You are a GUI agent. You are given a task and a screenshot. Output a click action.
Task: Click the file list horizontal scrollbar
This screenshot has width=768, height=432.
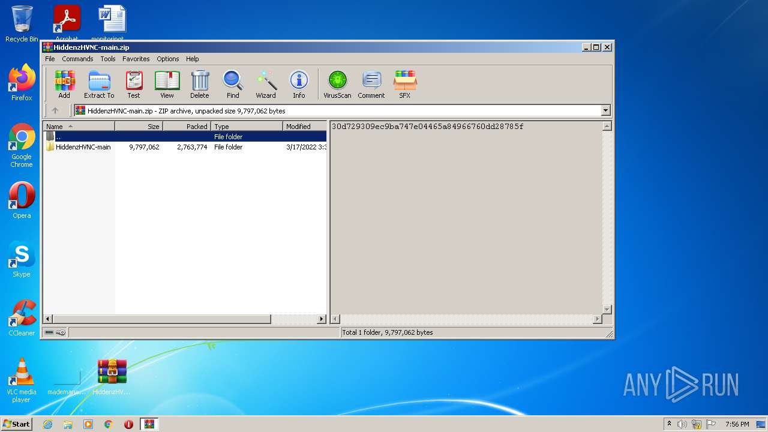[x=162, y=319]
